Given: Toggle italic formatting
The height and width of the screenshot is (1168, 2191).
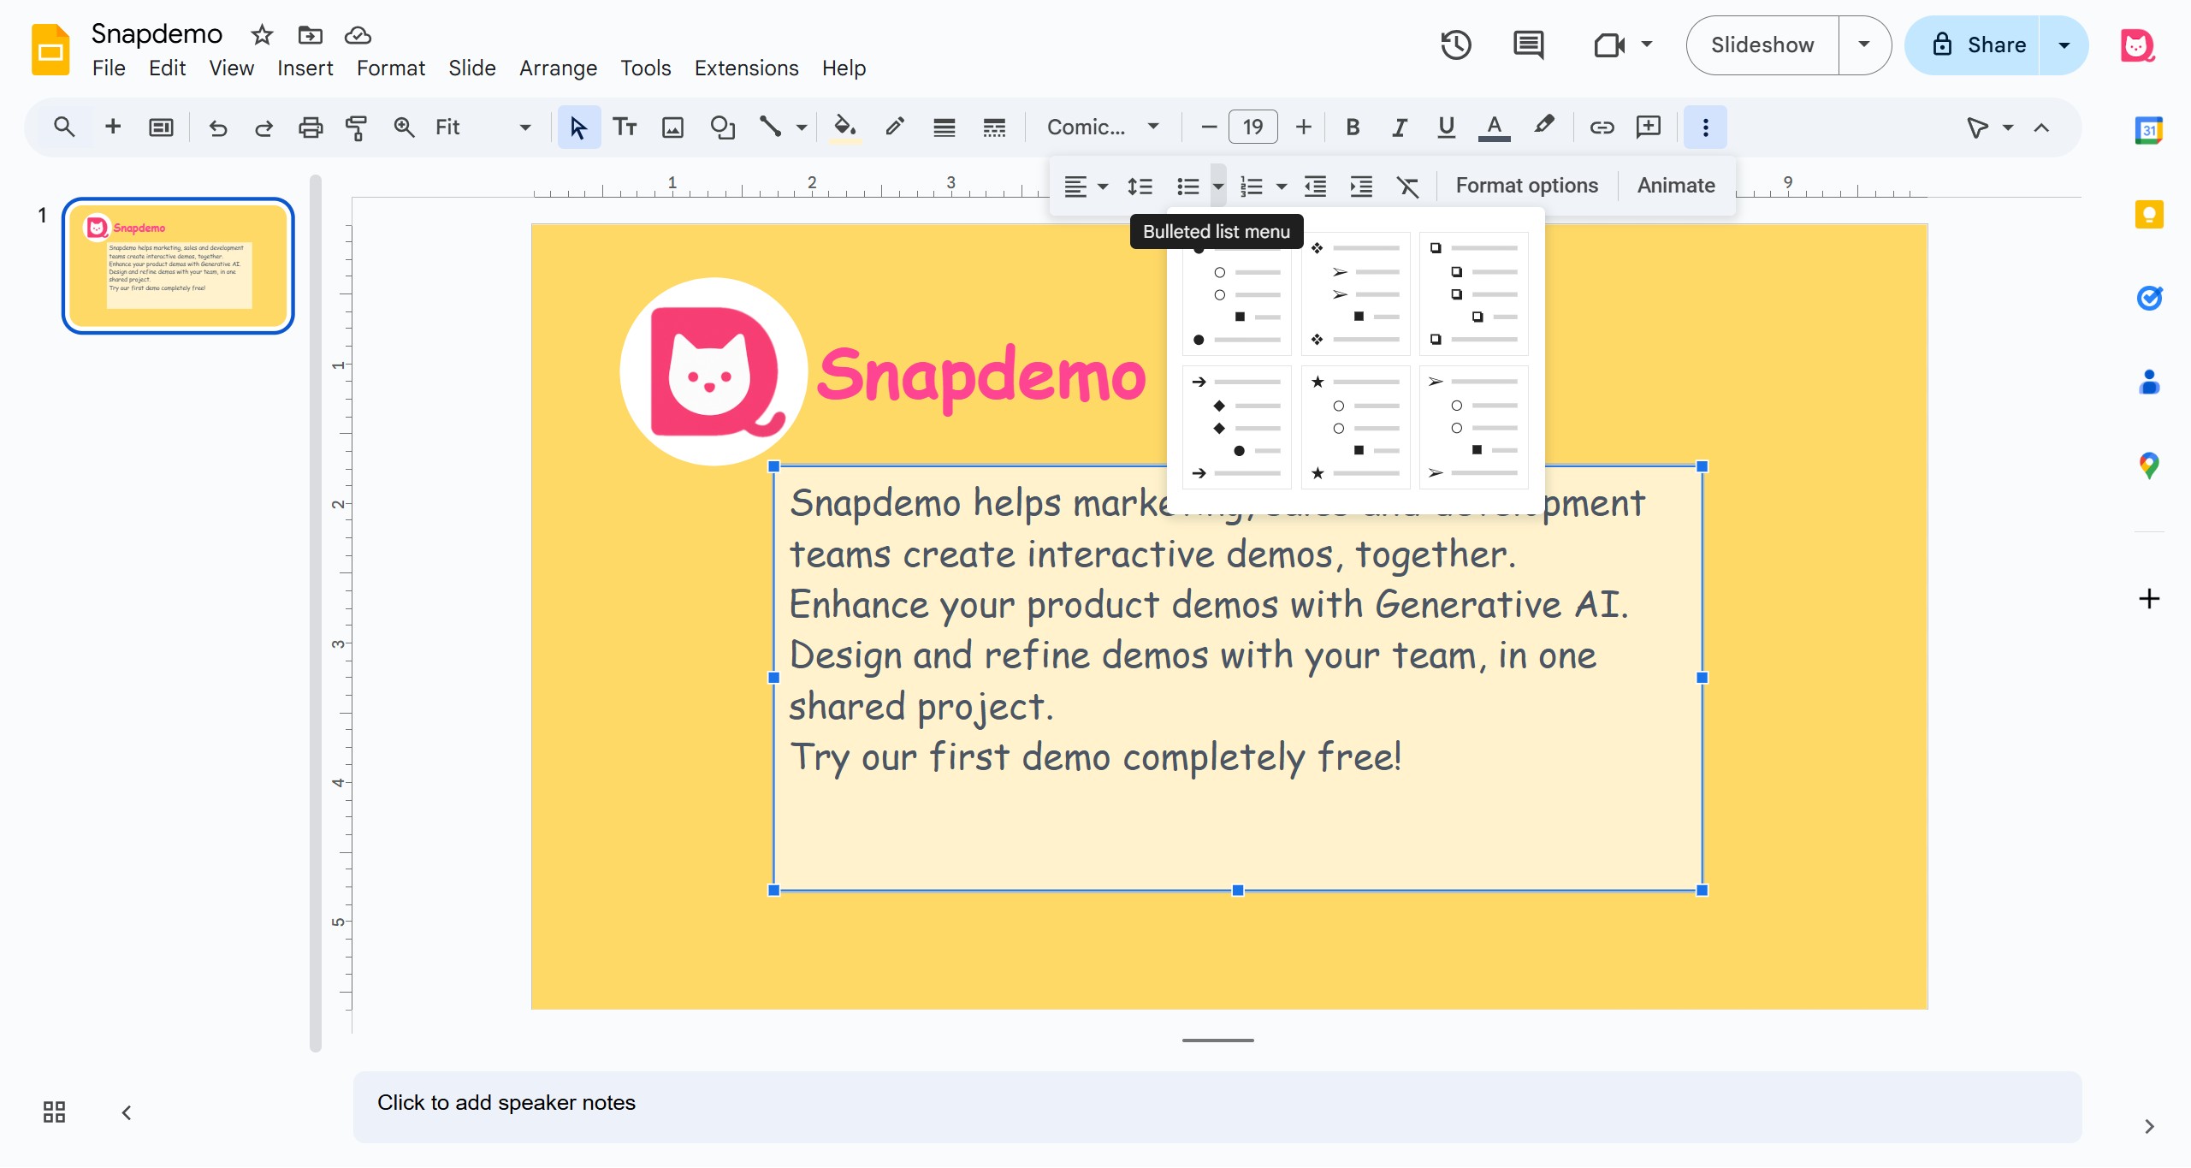Looking at the screenshot, I should pyautogui.click(x=1400, y=127).
